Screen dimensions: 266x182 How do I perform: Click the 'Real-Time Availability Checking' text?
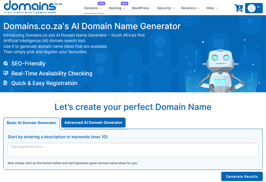[52, 73]
